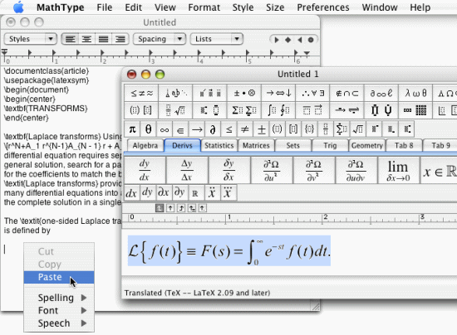Open the matrix templates palette

pos(415,110)
